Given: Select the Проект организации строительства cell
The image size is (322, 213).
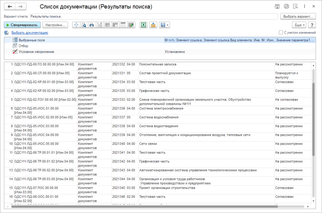Looking at the screenshot, I should (206, 190).
